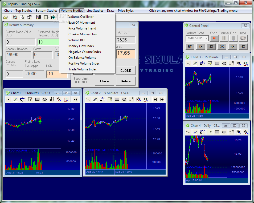Click the properties checklist icon in main toolbar
Viewport: 254px width, 203px height.
[x=29, y=17]
